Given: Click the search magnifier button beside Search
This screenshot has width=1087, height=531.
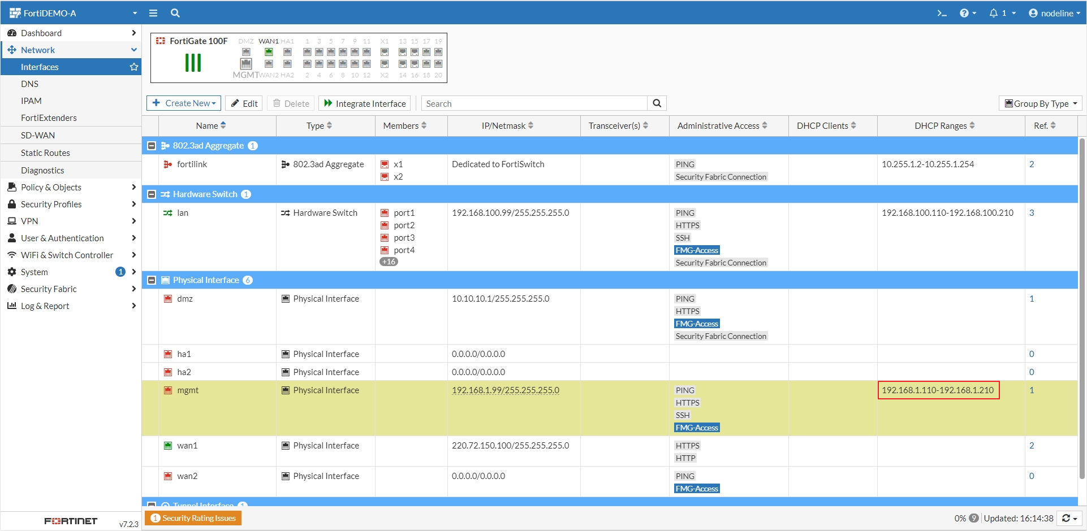Looking at the screenshot, I should coord(657,103).
